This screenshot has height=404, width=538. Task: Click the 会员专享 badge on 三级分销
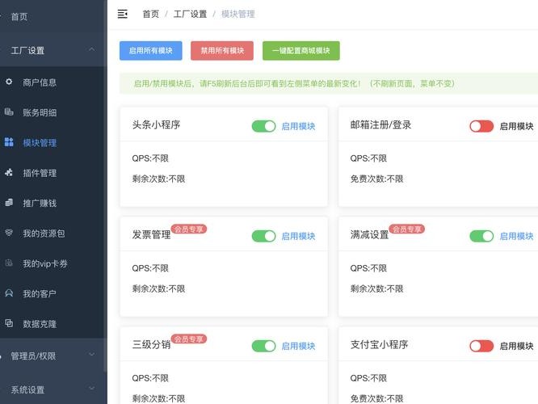point(189,339)
